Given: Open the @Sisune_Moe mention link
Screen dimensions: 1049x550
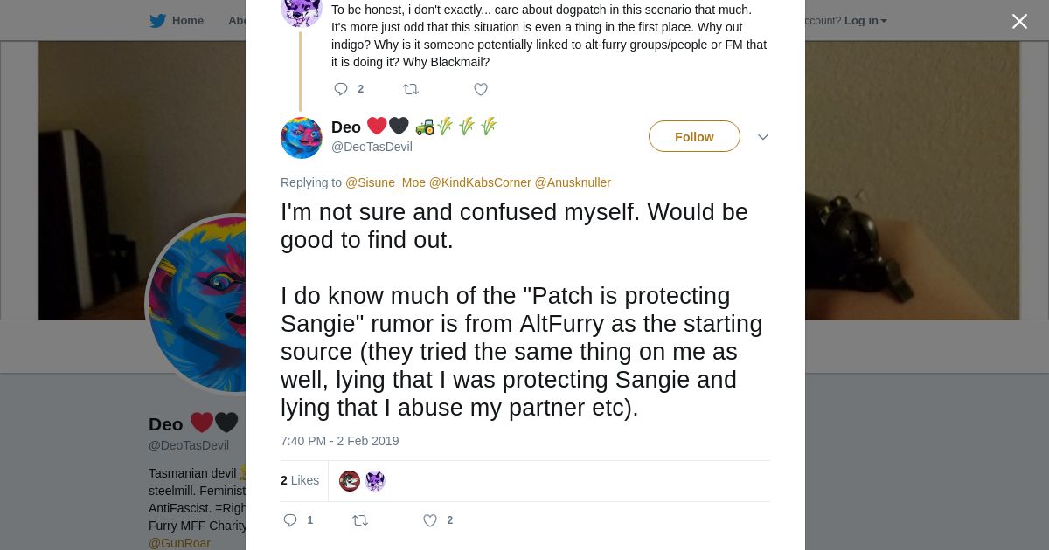Looking at the screenshot, I should click(386, 182).
